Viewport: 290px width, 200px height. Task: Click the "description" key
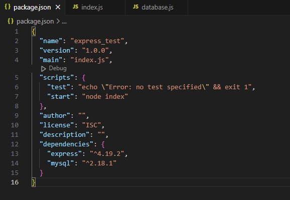tap(65, 135)
